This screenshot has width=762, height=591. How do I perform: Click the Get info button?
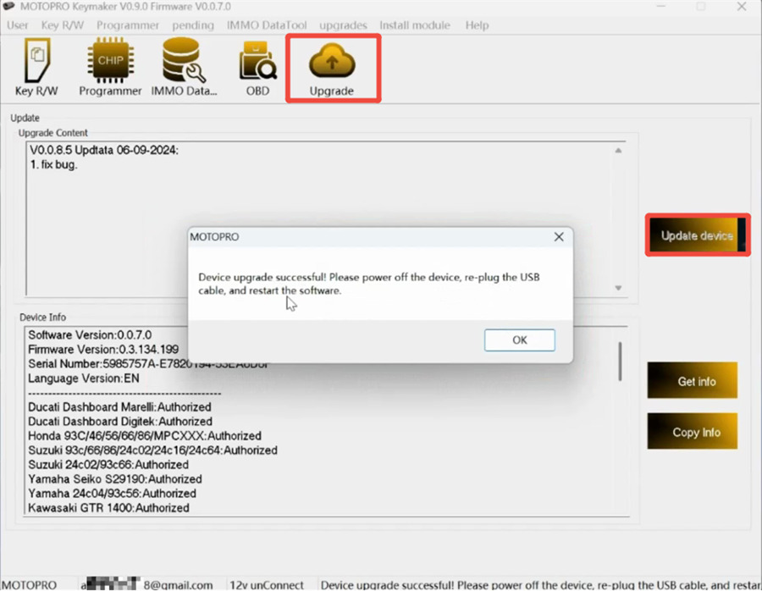pyautogui.click(x=693, y=380)
